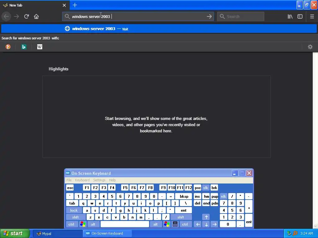
Task: Open the Windows start button
Action: tap(15, 233)
